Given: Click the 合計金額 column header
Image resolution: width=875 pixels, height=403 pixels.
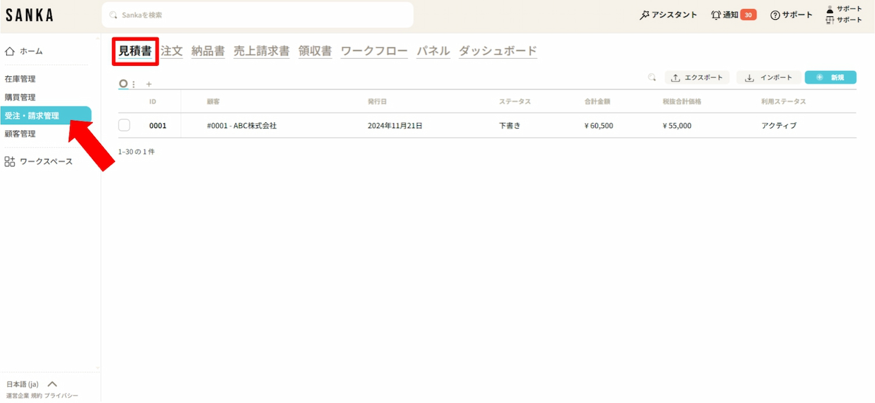Looking at the screenshot, I should coord(597,101).
